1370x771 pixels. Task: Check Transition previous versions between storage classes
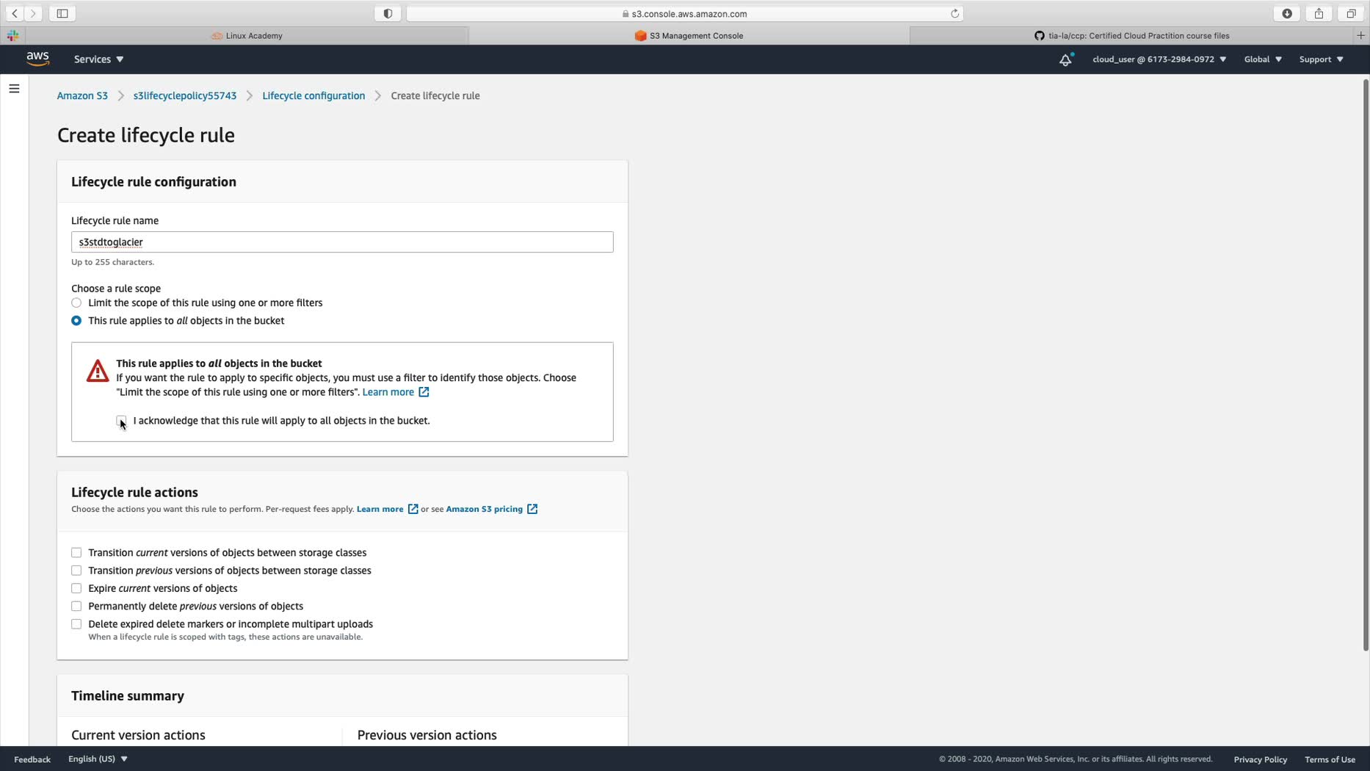click(x=76, y=571)
